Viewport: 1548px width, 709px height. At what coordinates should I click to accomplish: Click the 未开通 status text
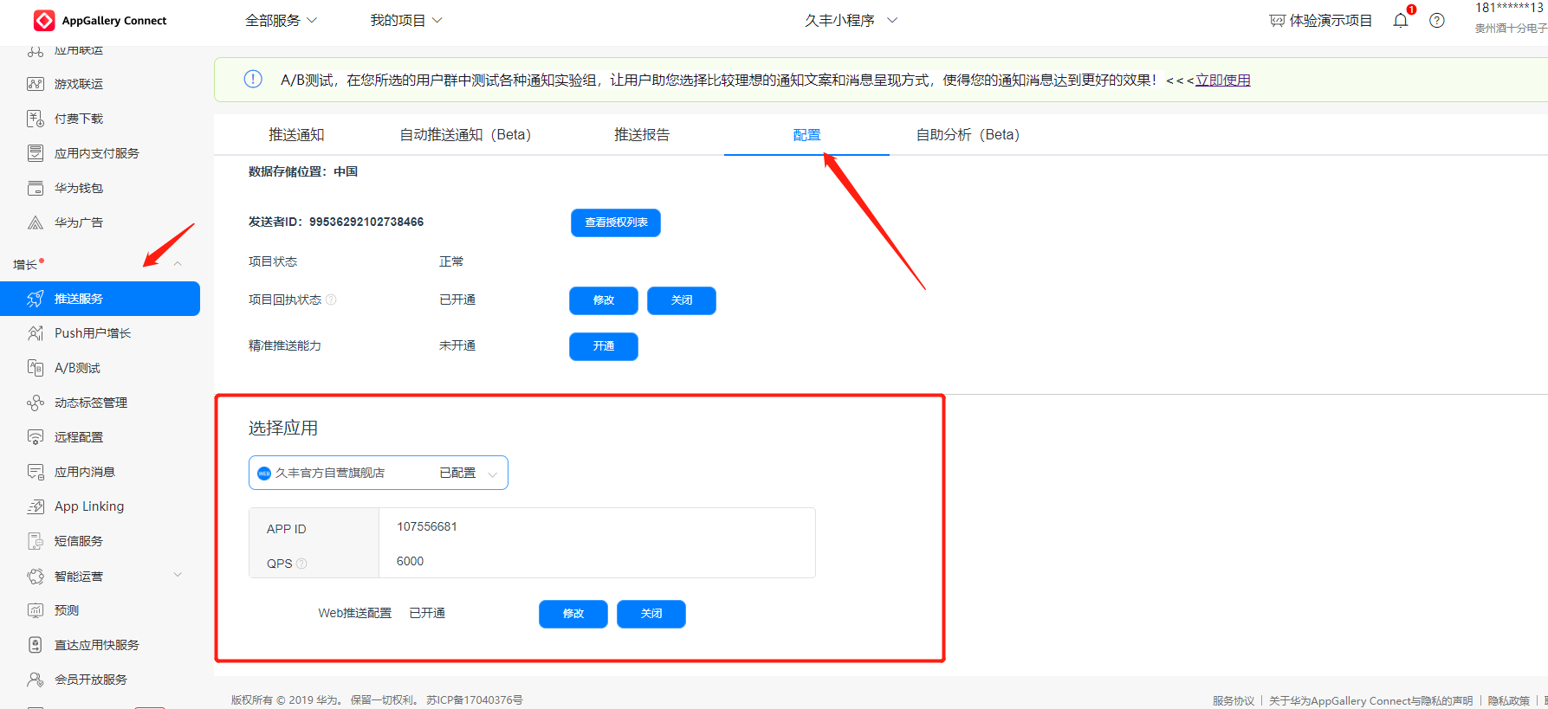[x=457, y=345]
